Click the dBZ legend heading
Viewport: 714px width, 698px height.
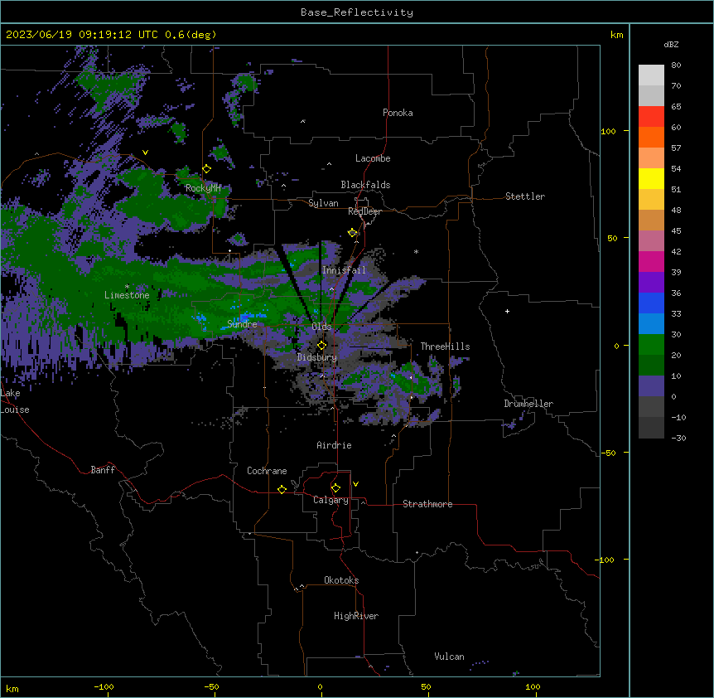pyautogui.click(x=671, y=44)
